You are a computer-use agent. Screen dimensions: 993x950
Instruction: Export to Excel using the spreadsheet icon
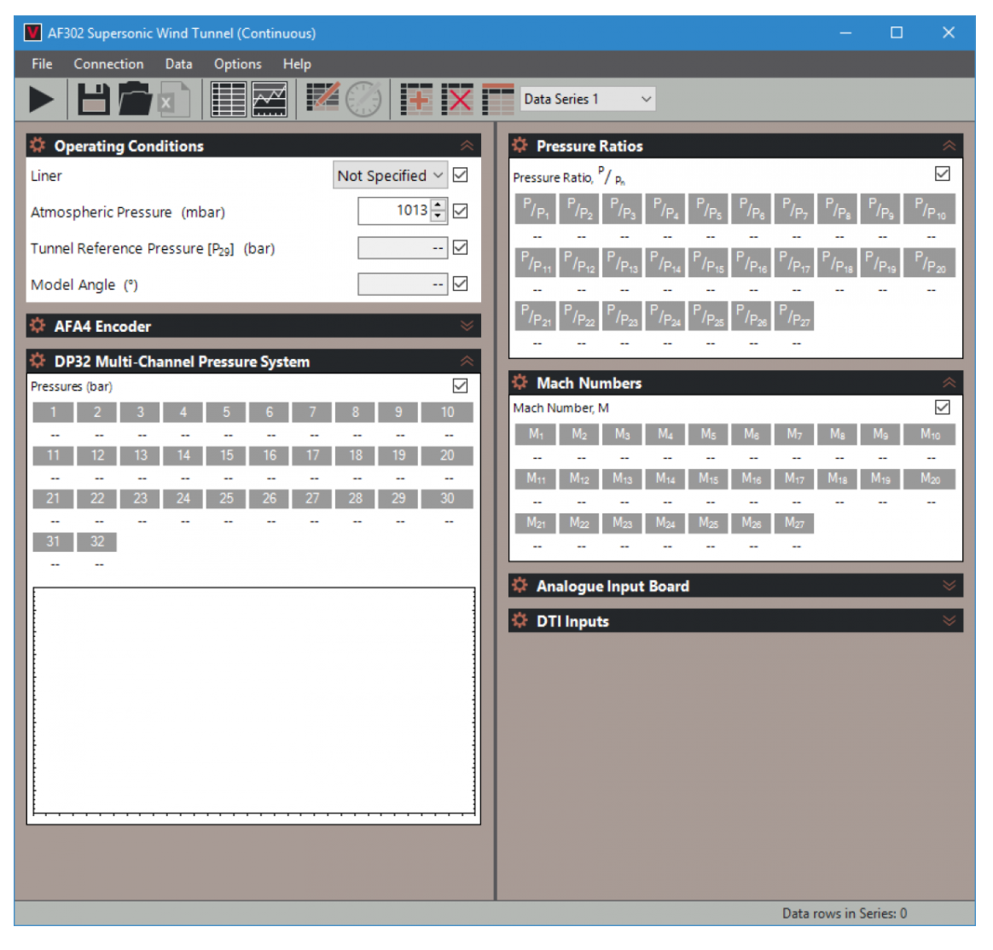(173, 100)
